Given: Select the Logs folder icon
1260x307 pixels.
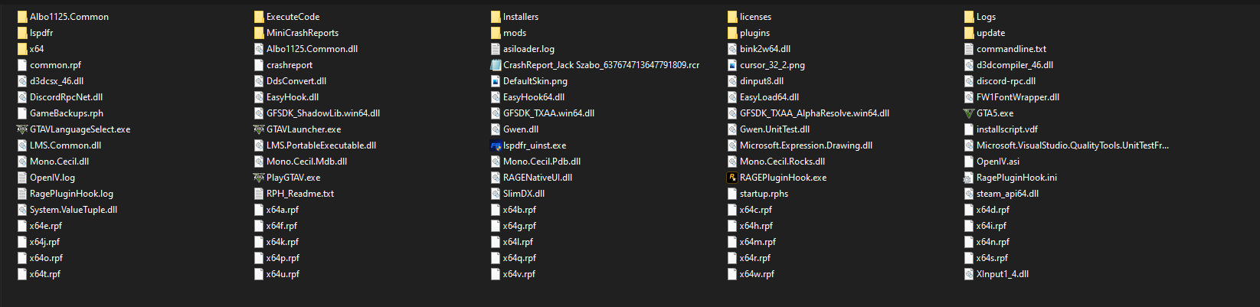Looking at the screenshot, I should 969,17.
